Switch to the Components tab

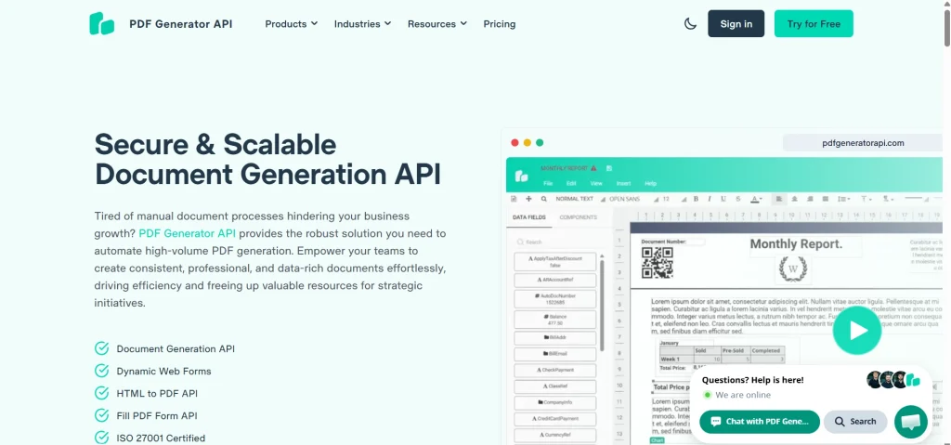click(x=578, y=217)
